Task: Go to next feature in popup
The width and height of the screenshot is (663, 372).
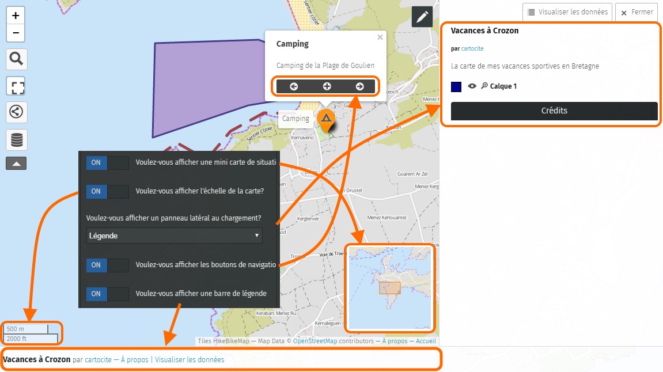Action: coord(360,86)
